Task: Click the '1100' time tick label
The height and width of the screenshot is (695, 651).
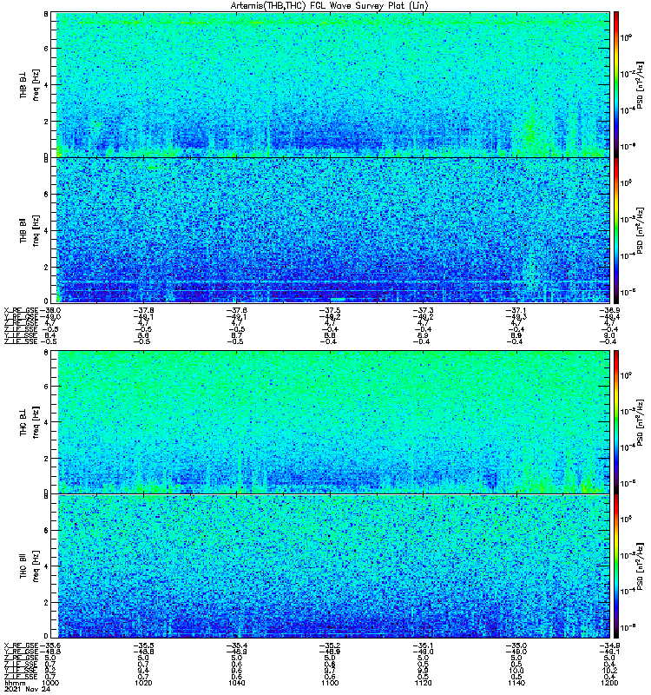Action: [330, 683]
